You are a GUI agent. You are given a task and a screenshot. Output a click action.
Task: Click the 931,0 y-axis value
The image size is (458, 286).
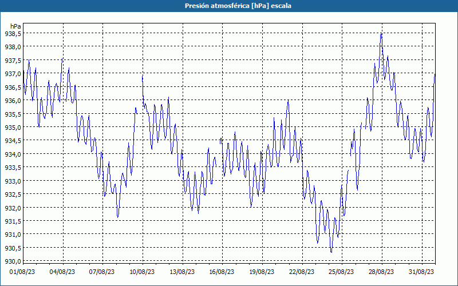click(13, 235)
